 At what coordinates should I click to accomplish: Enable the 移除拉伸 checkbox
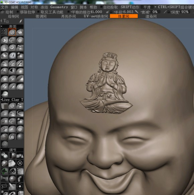18,12
